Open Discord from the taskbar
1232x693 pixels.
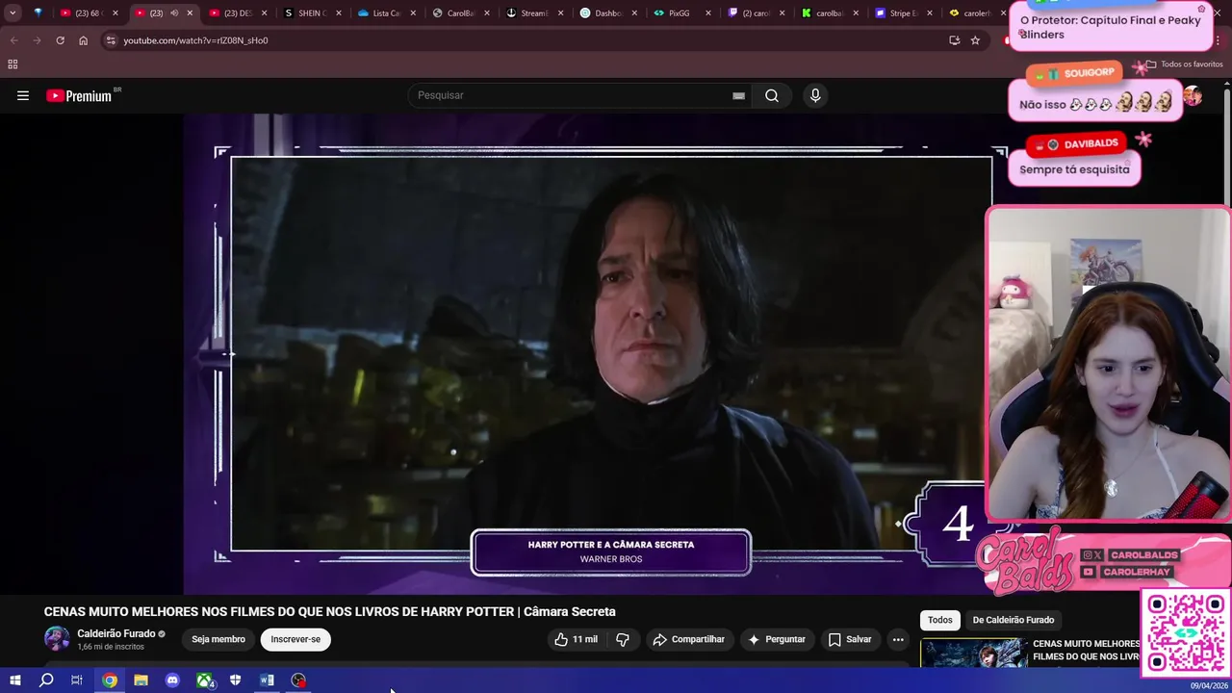pyautogui.click(x=172, y=680)
